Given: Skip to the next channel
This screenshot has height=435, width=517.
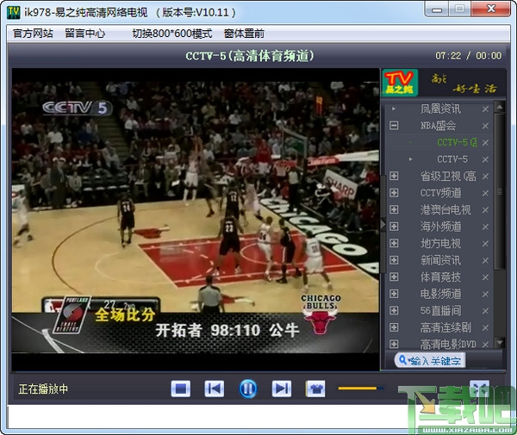Looking at the screenshot, I should (282, 388).
